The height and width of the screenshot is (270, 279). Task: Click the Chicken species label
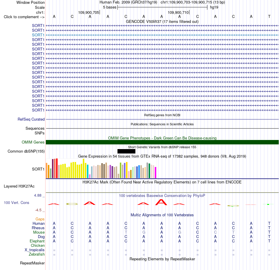38,245
